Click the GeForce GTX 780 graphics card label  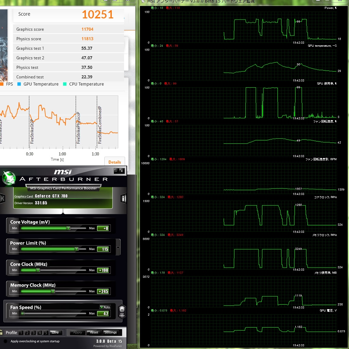point(51,196)
